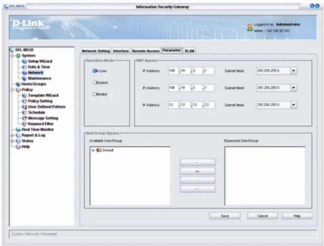Click the Schedule icon
This screenshot has height=246, width=324.
[x=25, y=113]
